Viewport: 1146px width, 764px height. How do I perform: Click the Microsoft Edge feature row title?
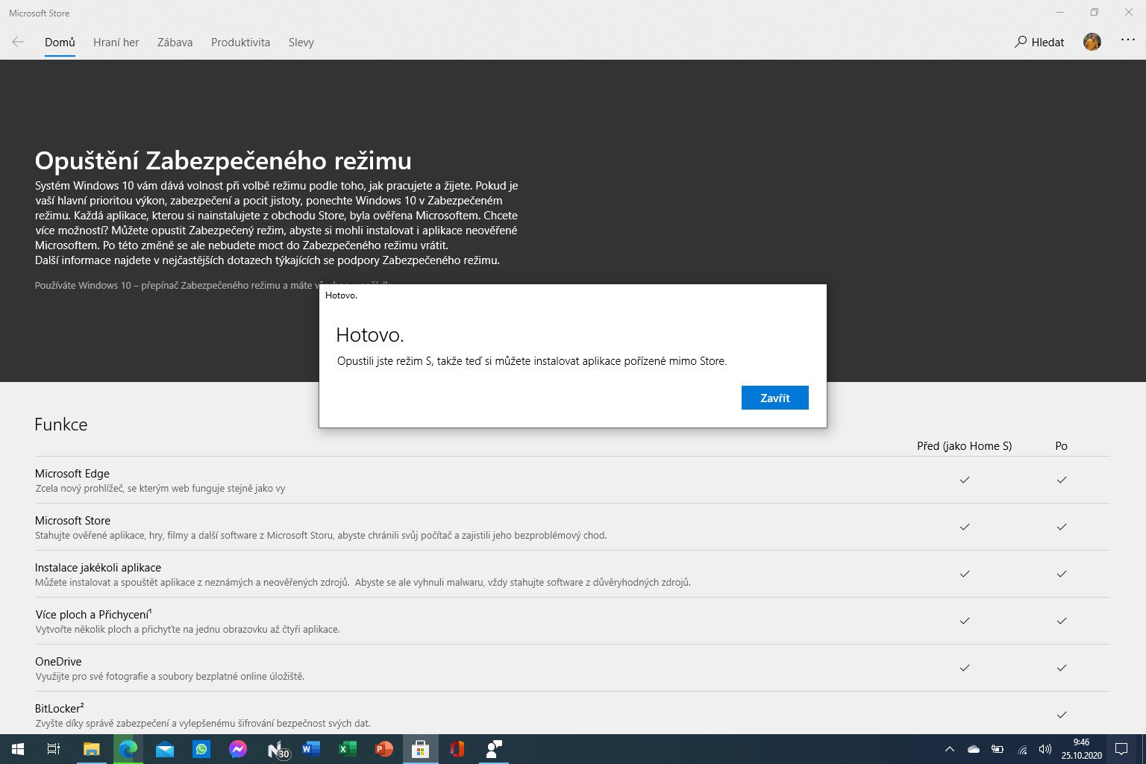click(x=72, y=474)
